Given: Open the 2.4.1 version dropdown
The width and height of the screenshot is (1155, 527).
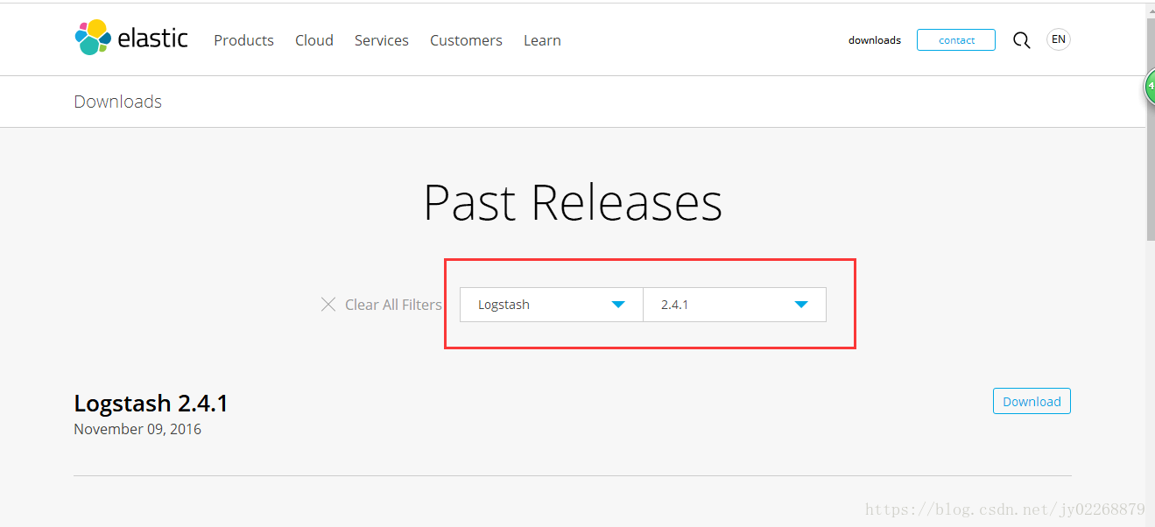Looking at the screenshot, I should point(735,305).
